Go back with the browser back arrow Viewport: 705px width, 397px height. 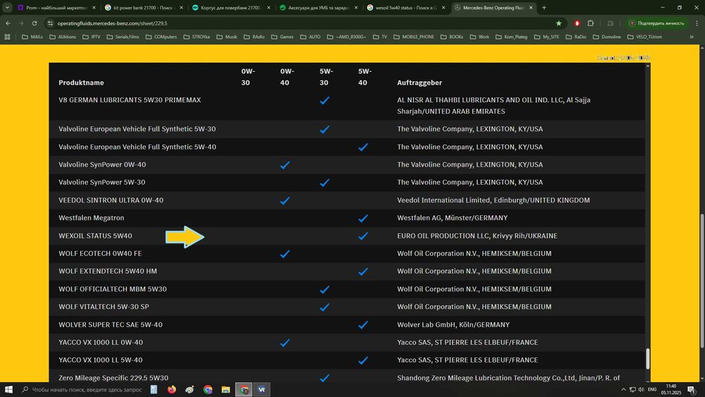[x=8, y=23]
